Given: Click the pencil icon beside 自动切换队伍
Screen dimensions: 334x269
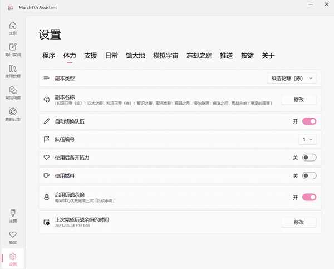Looking at the screenshot, I should click(46, 121).
